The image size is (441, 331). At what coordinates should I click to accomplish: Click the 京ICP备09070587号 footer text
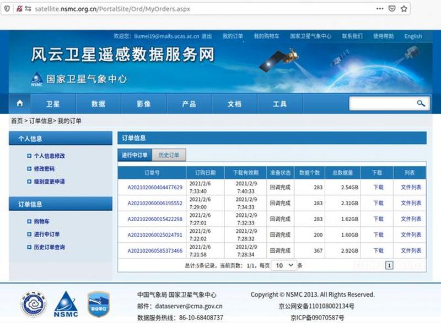[x=318, y=318]
